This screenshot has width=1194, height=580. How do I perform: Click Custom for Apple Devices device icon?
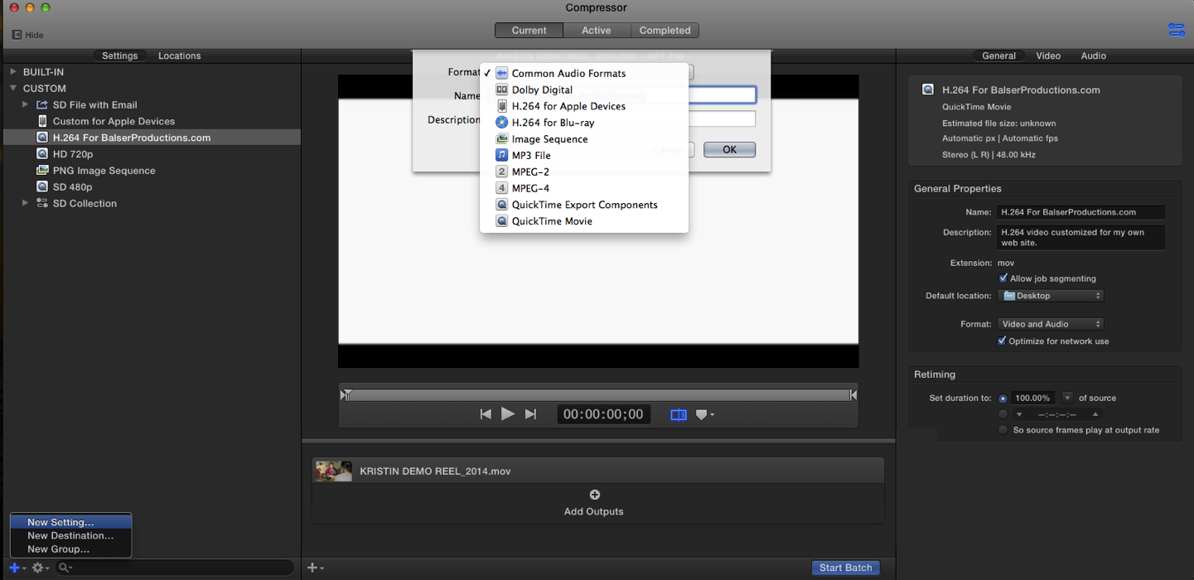click(x=42, y=121)
